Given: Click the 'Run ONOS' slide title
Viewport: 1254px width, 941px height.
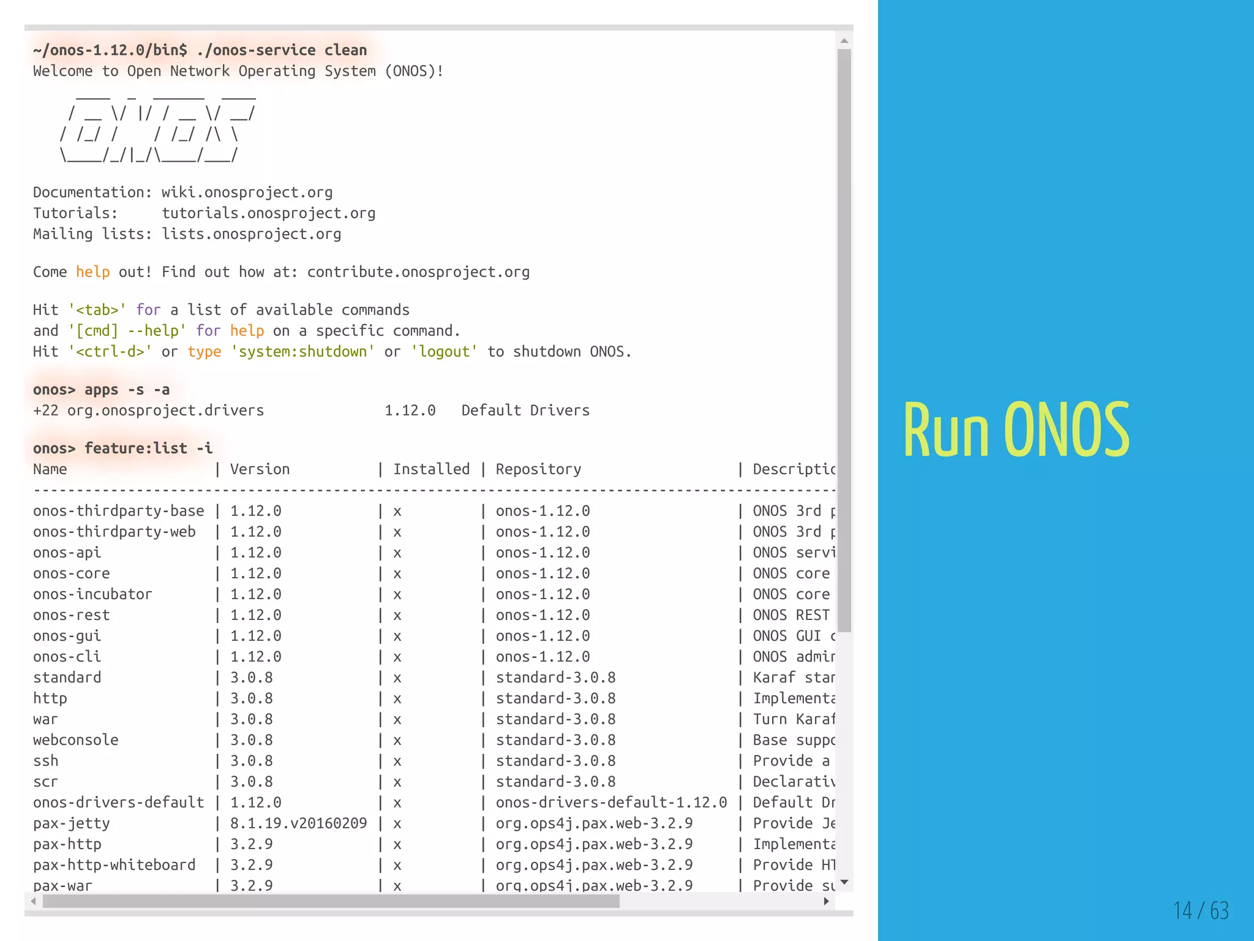Looking at the screenshot, I should click(x=1016, y=430).
